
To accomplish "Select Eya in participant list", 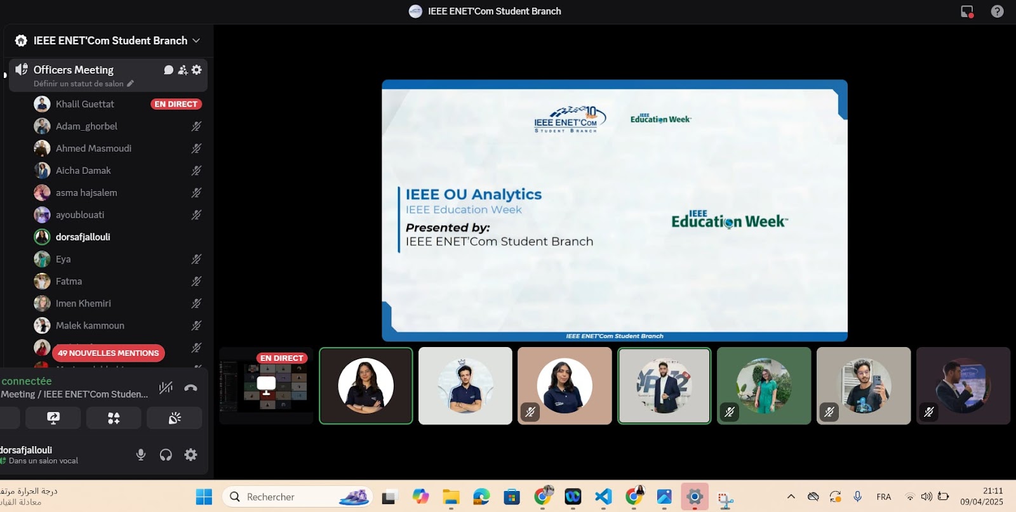I will 118,259.
